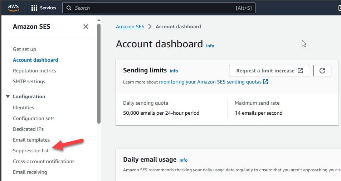
Task: Click the Amazon SES breadcrumb link
Action: click(130, 27)
